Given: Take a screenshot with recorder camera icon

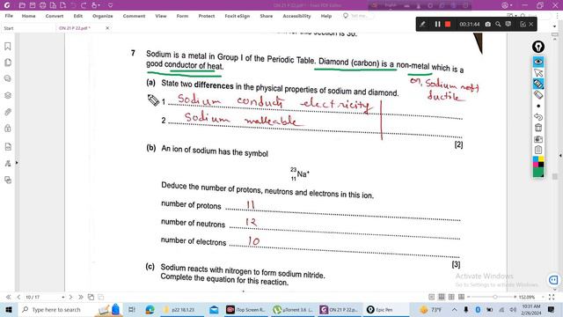Looking at the screenshot, I should pyautogui.click(x=487, y=24).
